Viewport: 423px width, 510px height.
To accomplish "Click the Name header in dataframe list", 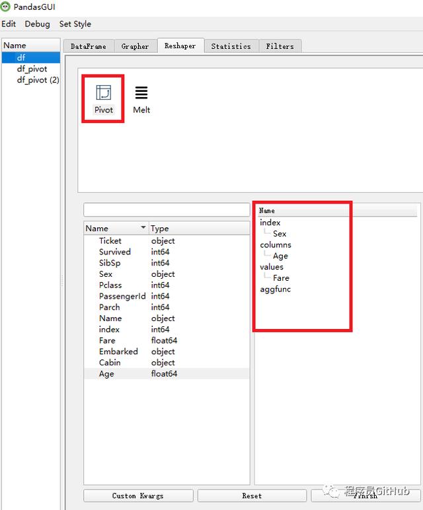I will pos(31,45).
